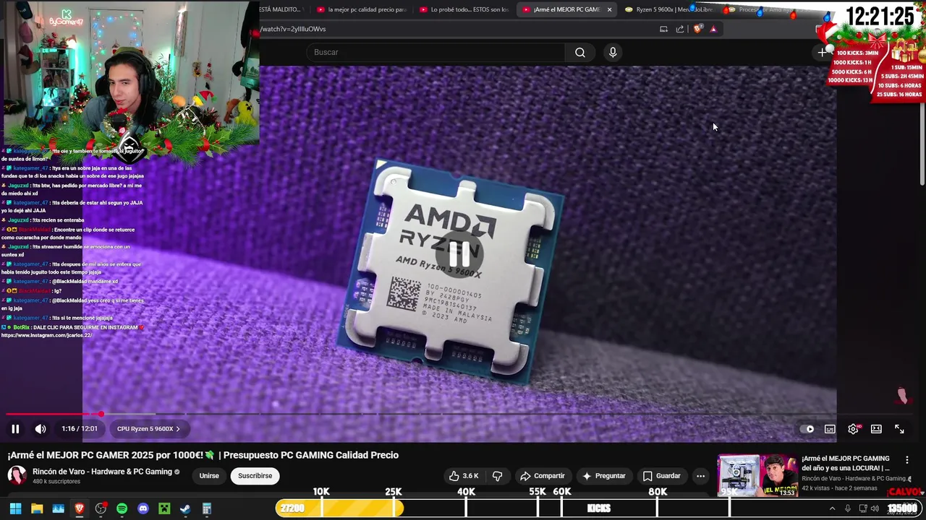This screenshot has height=520, width=926.
Task: Open the suggested video title link
Action: (x=846, y=463)
